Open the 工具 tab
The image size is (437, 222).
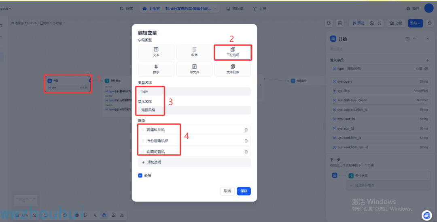(259, 9)
